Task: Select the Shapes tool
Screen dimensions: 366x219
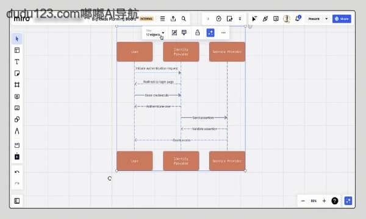Action: [x=17, y=119]
